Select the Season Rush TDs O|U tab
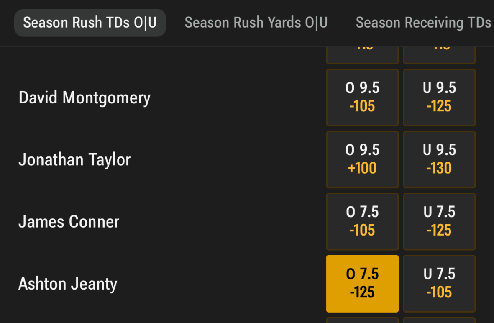This screenshot has height=323, width=494. 90,23
